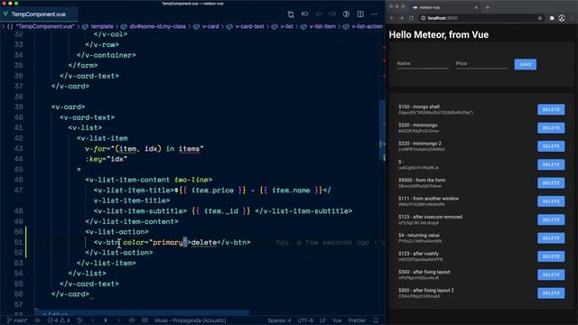Open the v-card-text breadcrumb segment
The width and height of the screenshot is (578, 325).
click(x=249, y=26)
